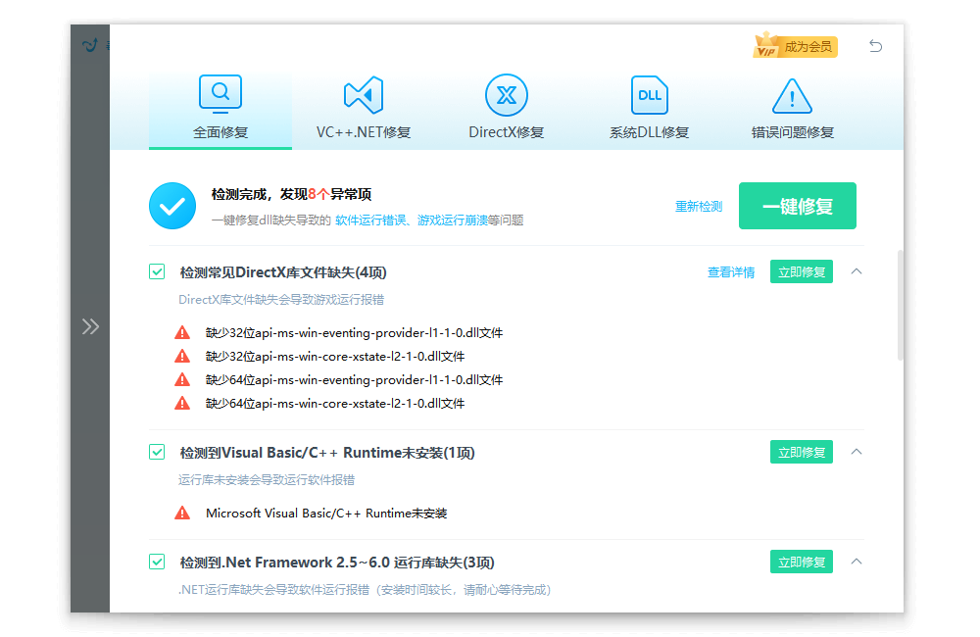The width and height of the screenshot is (980, 637).
Task: Select 缺少32位api-ms-win-eventing-provider-l1-1-0.dll文件 row
Action: (x=354, y=333)
